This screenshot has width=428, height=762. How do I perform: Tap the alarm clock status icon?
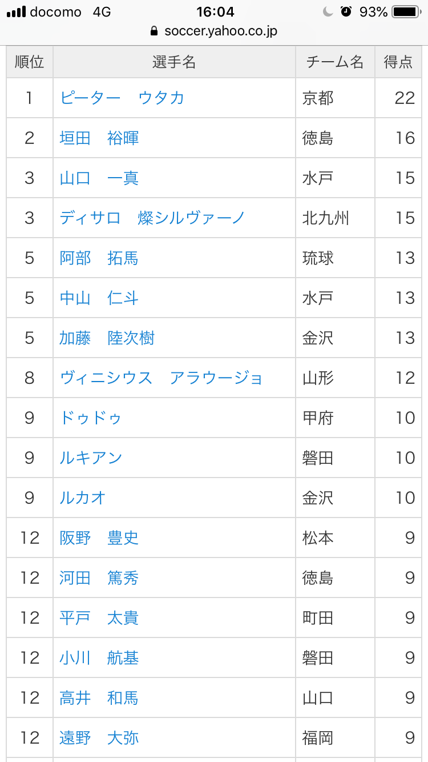346,11
